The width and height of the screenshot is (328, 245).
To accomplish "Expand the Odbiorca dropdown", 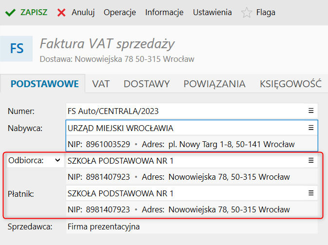I will coord(58,160).
